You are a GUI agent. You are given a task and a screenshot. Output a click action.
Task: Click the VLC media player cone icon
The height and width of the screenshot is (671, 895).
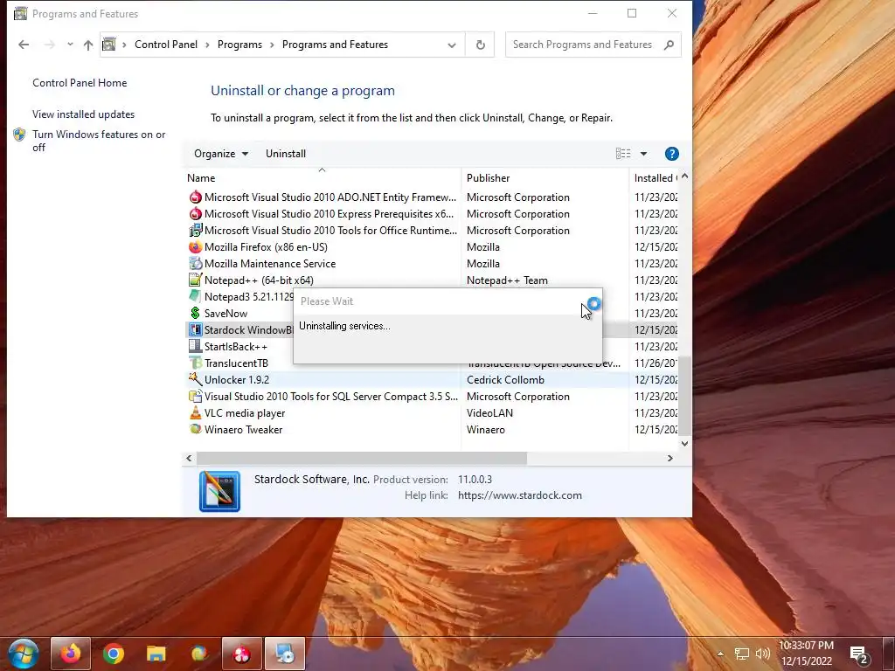tap(195, 412)
